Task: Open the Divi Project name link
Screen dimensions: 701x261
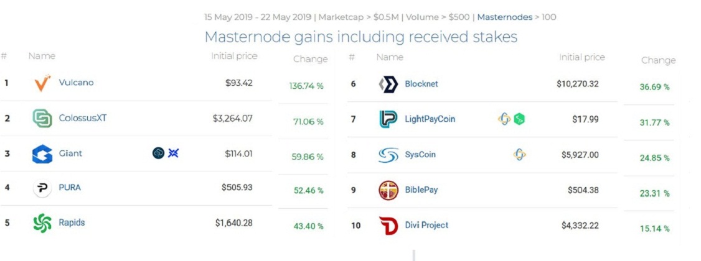Action: (426, 226)
